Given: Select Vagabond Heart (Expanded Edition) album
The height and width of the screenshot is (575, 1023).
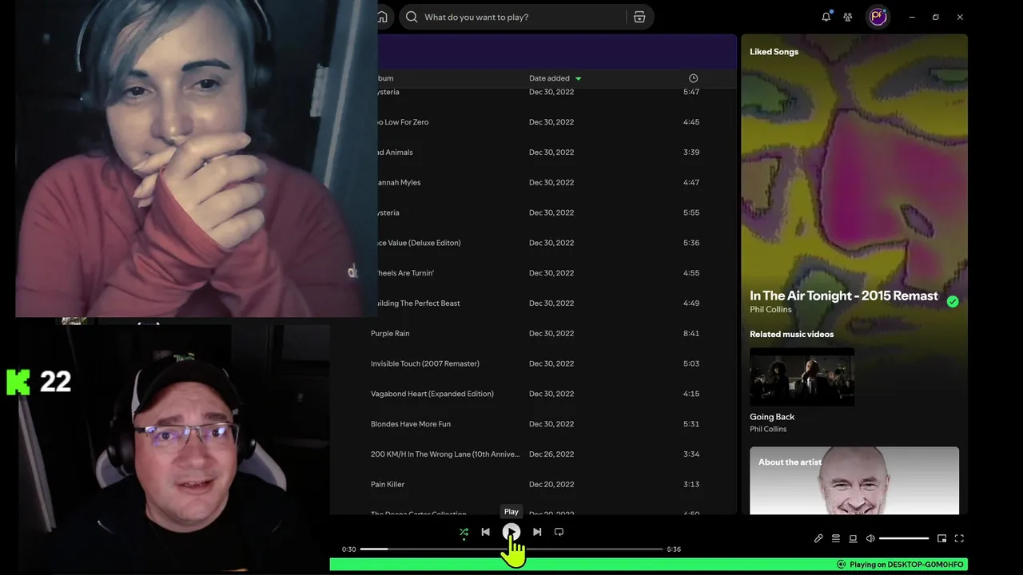Looking at the screenshot, I should coord(432,395).
